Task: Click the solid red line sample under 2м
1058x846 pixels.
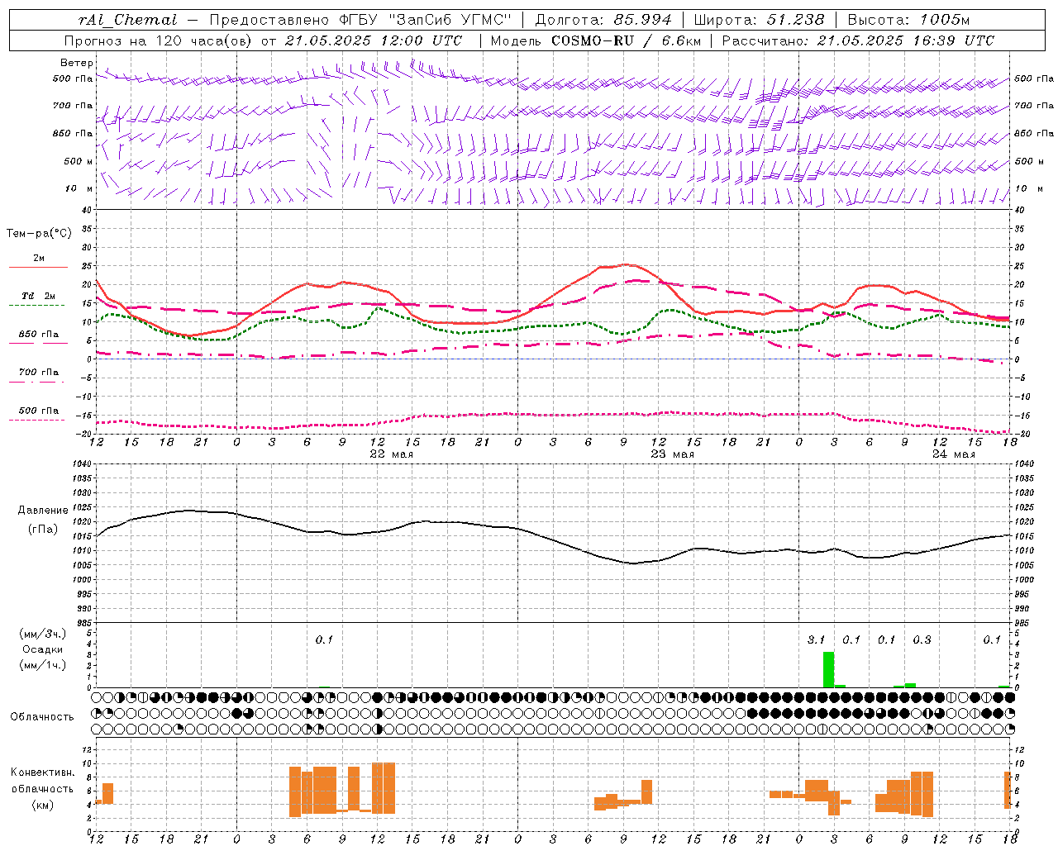Action: coord(38,267)
